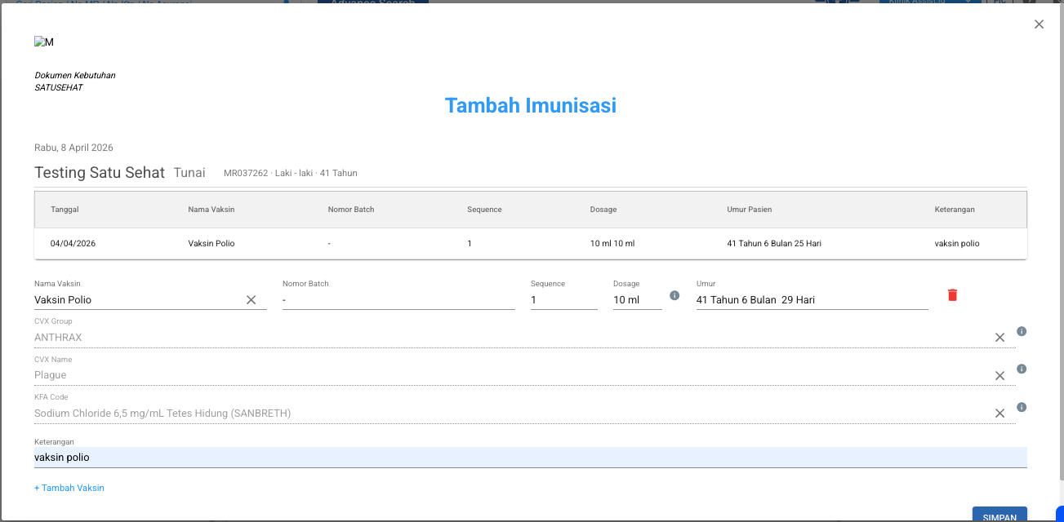Click into the Sequence input field
The height and width of the screenshot is (522, 1064).
[563, 300]
